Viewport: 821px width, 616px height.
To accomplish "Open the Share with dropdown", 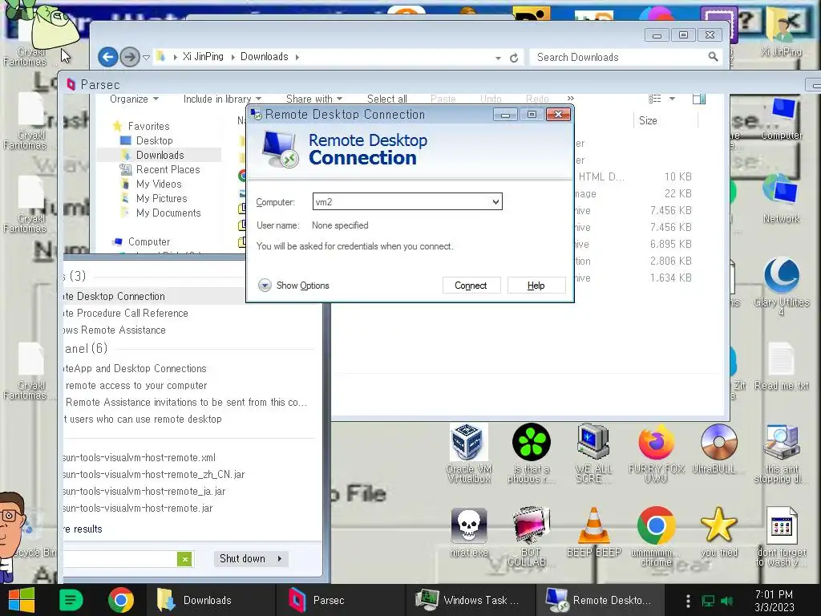I will click(x=314, y=99).
